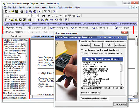Go to last merge record
Screen dimensions: 140x108
(40, 32)
